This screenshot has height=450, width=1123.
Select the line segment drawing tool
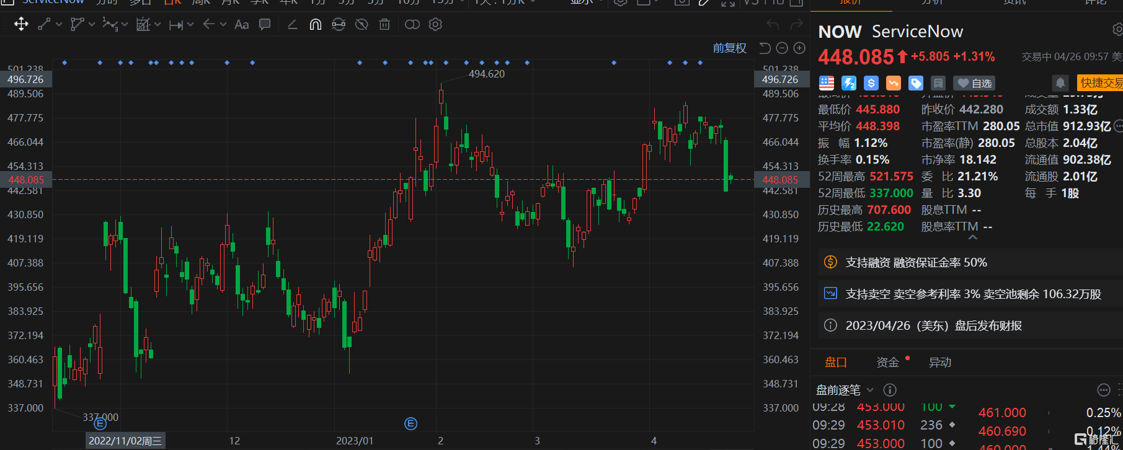tap(44, 24)
